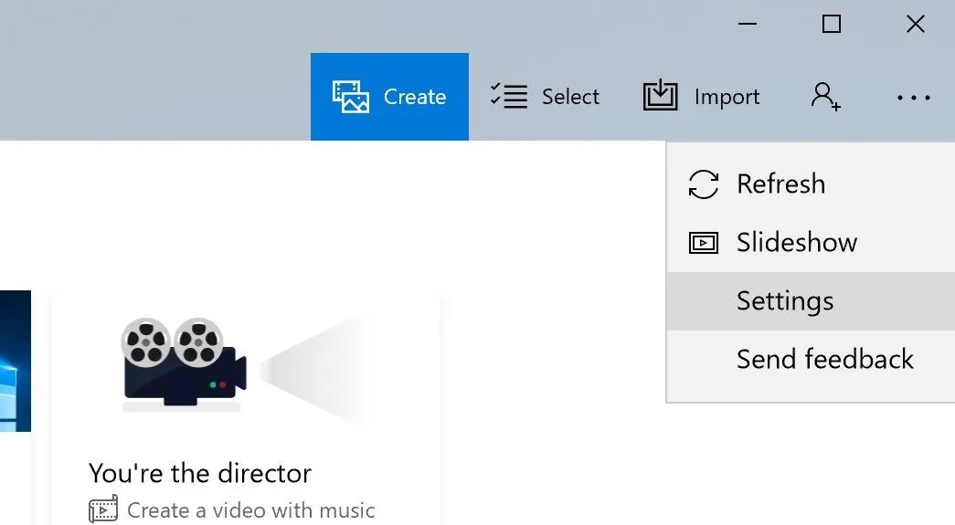Start Slideshow from the menu
Viewport: 955px width, 525px height.
(797, 242)
